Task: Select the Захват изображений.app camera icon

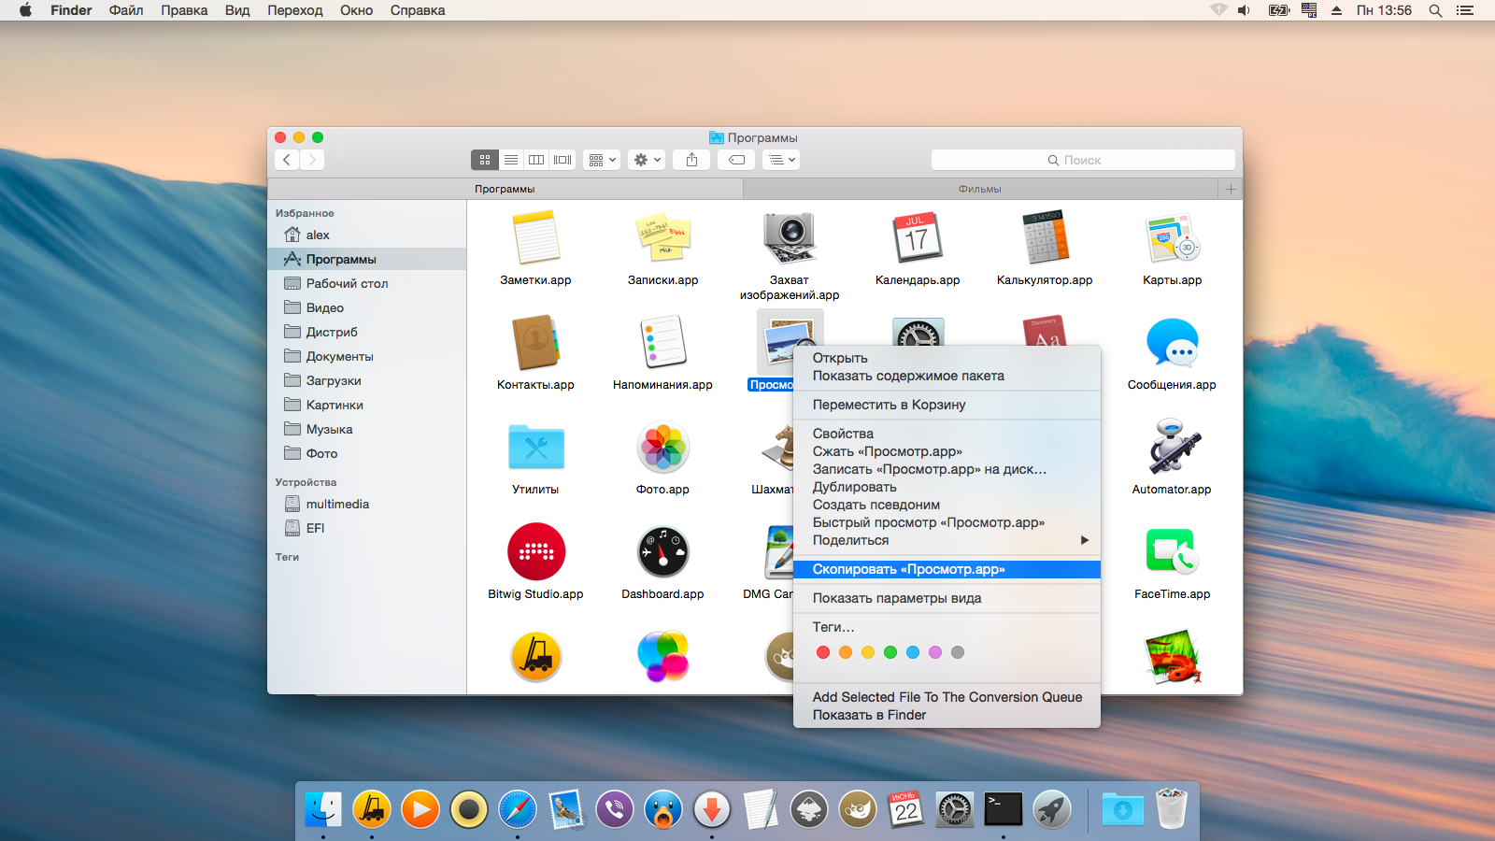Action: [x=790, y=237]
